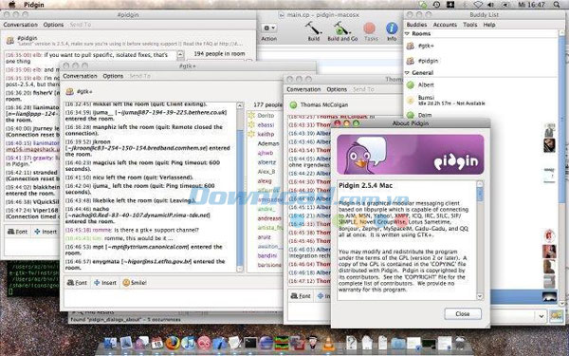Image resolution: width=569 pixels, height=356 pixels.
Task: Click the volume icon in menu bar
Action: click(x=490, y=5)
